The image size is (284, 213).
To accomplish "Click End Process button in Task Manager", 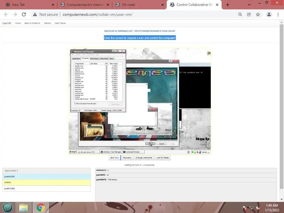I will coord(116,104).
